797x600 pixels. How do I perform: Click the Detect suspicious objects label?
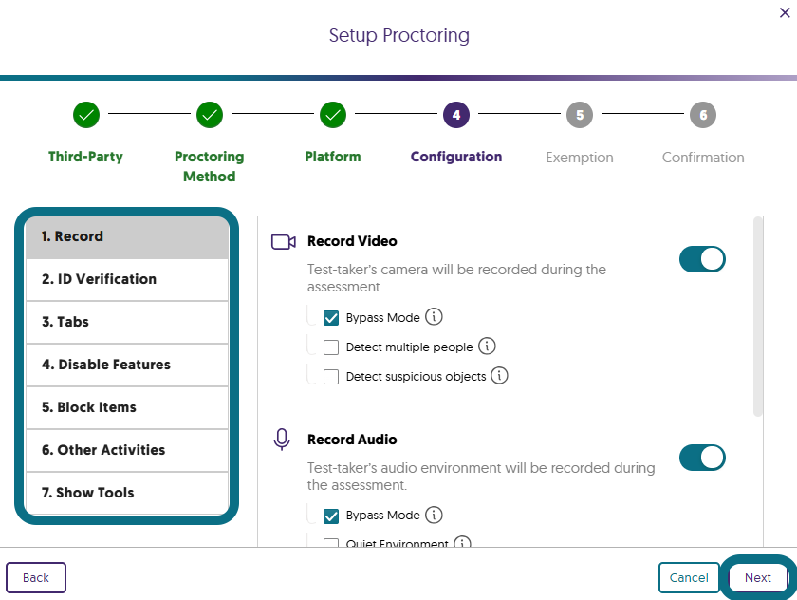[x=416, y=377]
